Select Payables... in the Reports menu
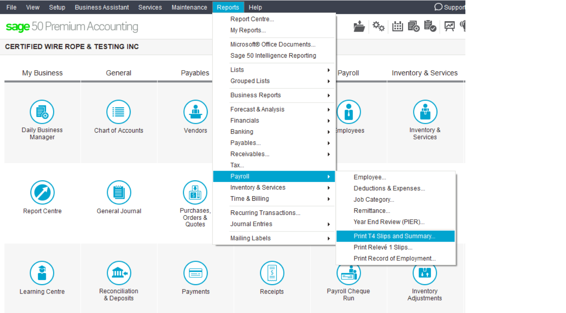The height and width of the screenshot is (313, 566). pos(274,143)
